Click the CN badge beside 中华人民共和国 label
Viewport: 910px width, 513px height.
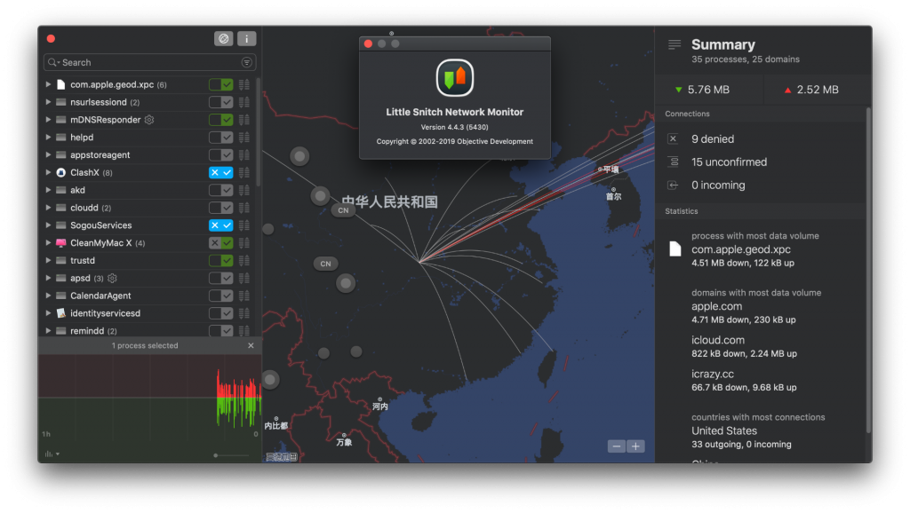point(344,210)
